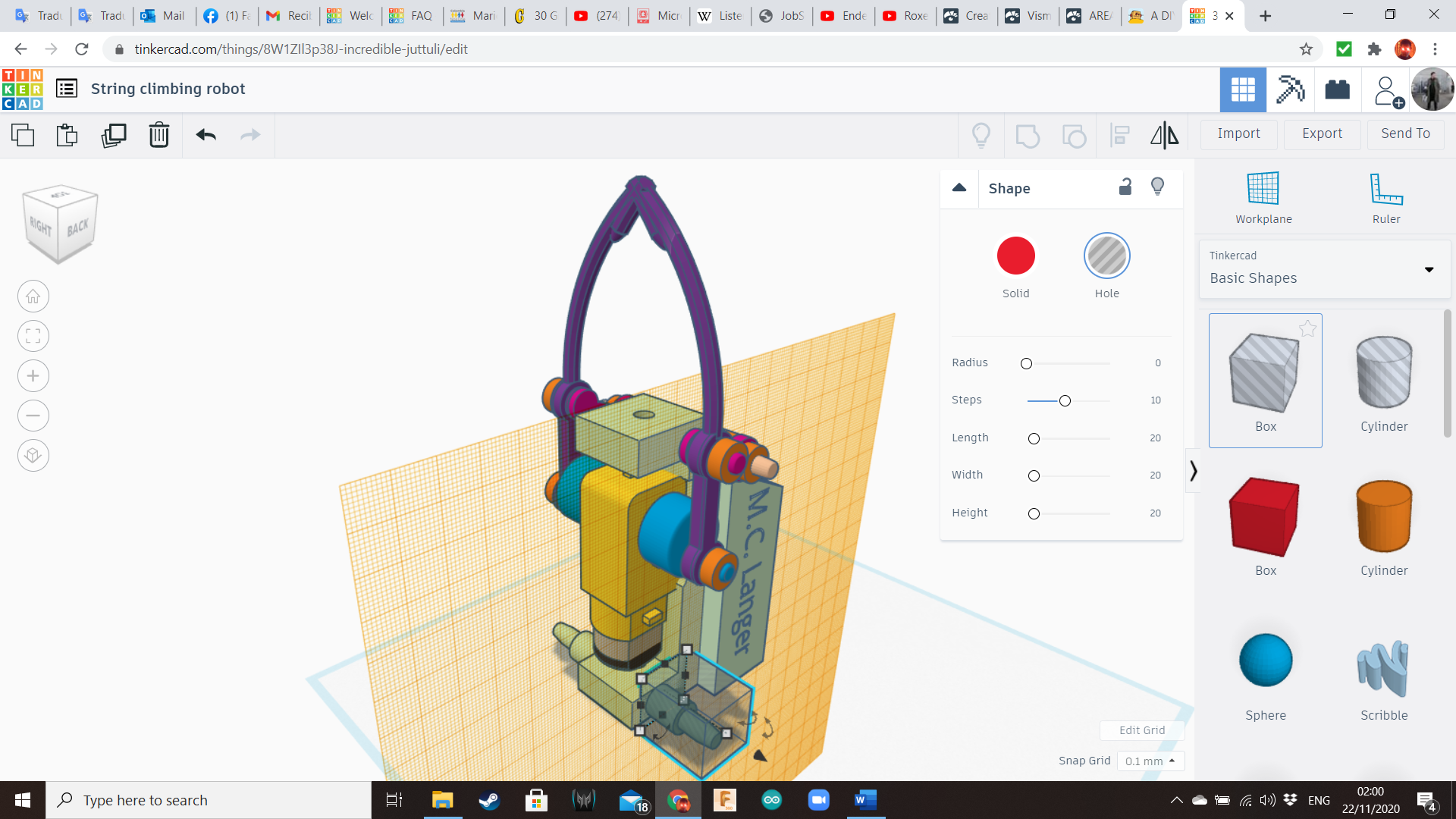Open Basic Shapes category dropdown
This screenshot has height=819, width=1456.
1324,268
